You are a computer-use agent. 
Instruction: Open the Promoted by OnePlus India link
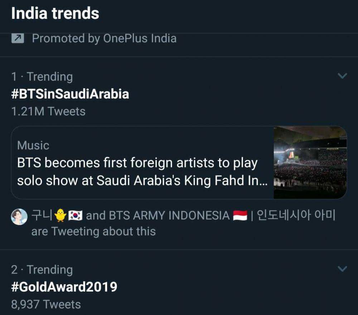coord(104,38)
